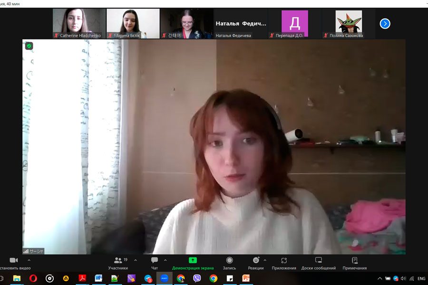Open the white circular-ring app in taskbar
Viewport: 428px width, 285px height.
[x=49, y=278]
